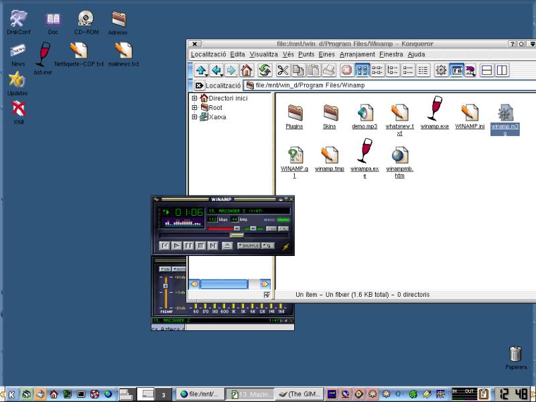
Task: Open the Visualitza menu
Action: tap(263, 54)
